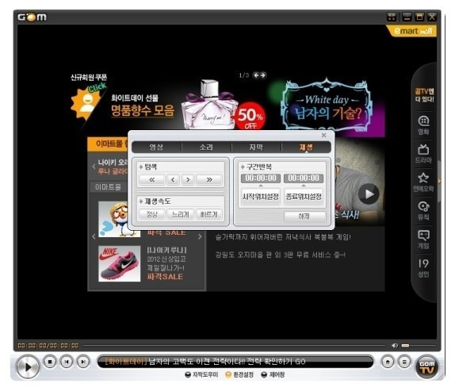
Task: Switch to the 자막 tab
Action: (x=256, y=148)
